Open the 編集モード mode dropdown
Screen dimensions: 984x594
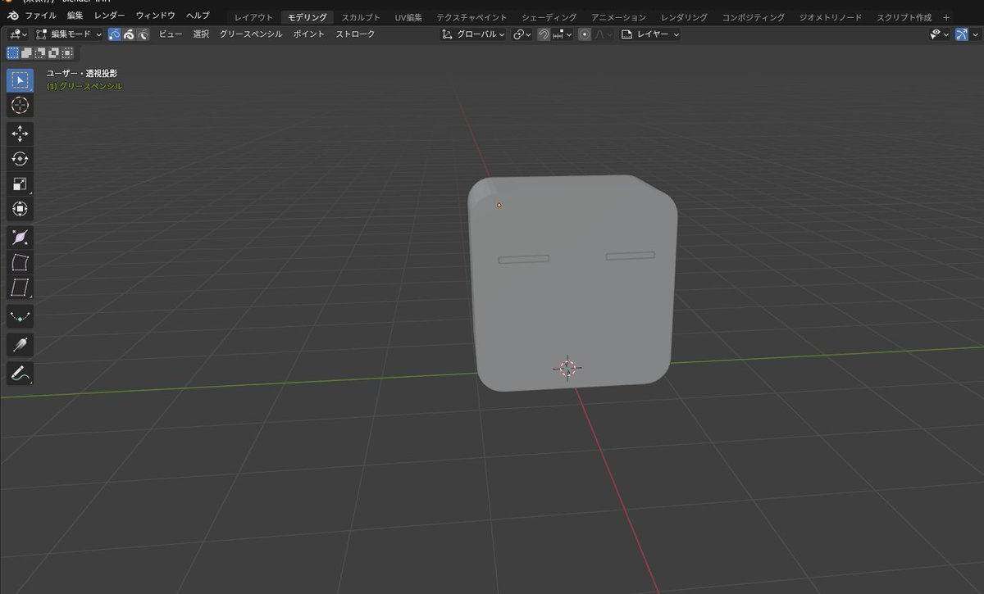69,34
